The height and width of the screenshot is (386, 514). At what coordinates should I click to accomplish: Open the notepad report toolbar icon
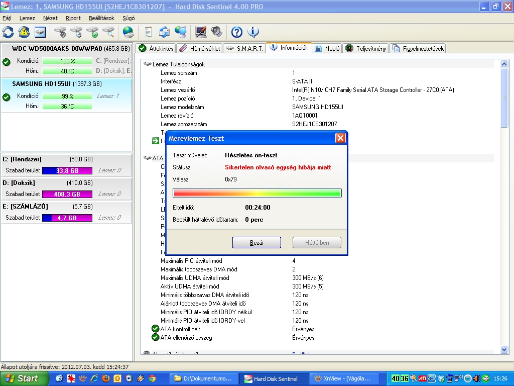(148, 32)
